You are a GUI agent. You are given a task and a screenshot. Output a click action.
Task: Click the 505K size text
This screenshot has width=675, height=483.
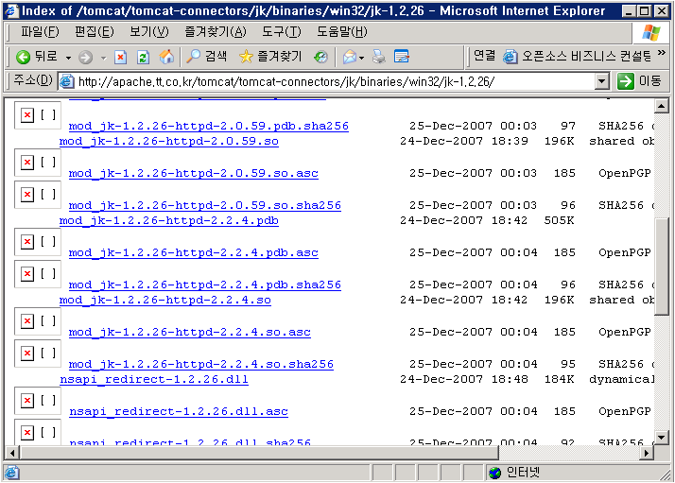click(x=559, y=221)
